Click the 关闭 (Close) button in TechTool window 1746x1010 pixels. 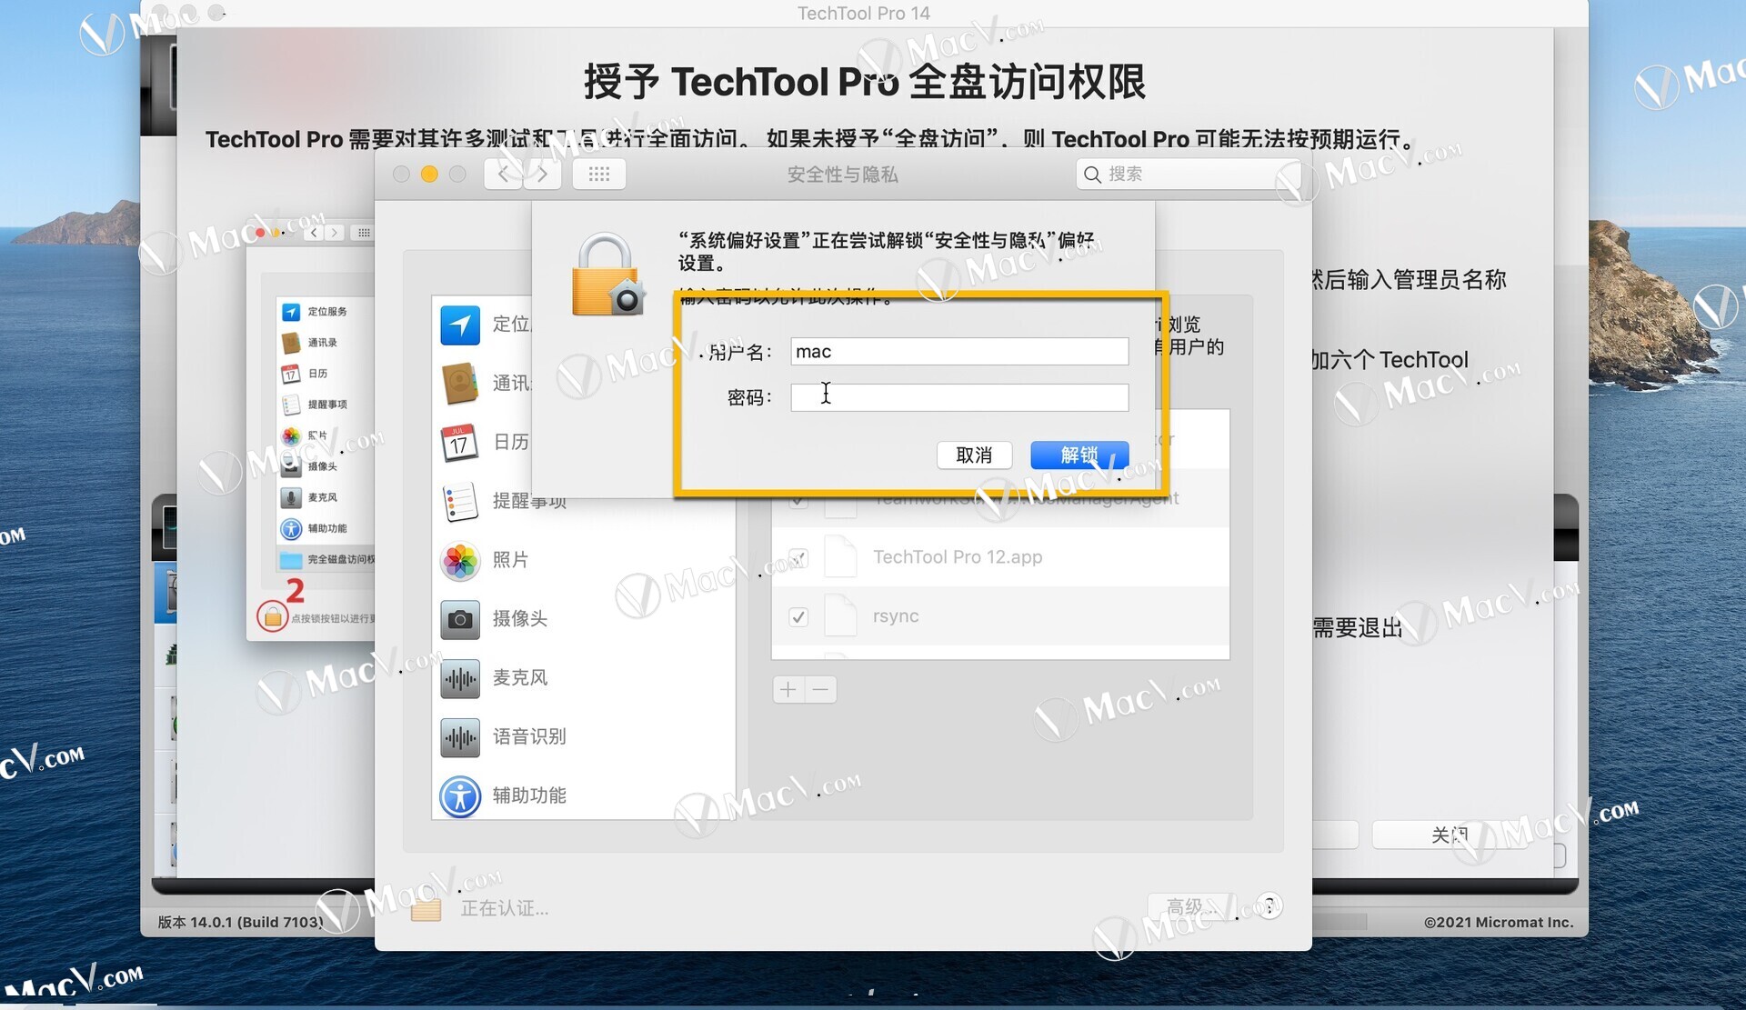pos(1450,835)
